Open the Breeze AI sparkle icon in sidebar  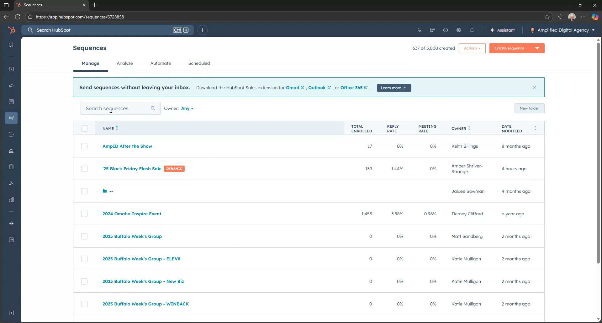11,223
